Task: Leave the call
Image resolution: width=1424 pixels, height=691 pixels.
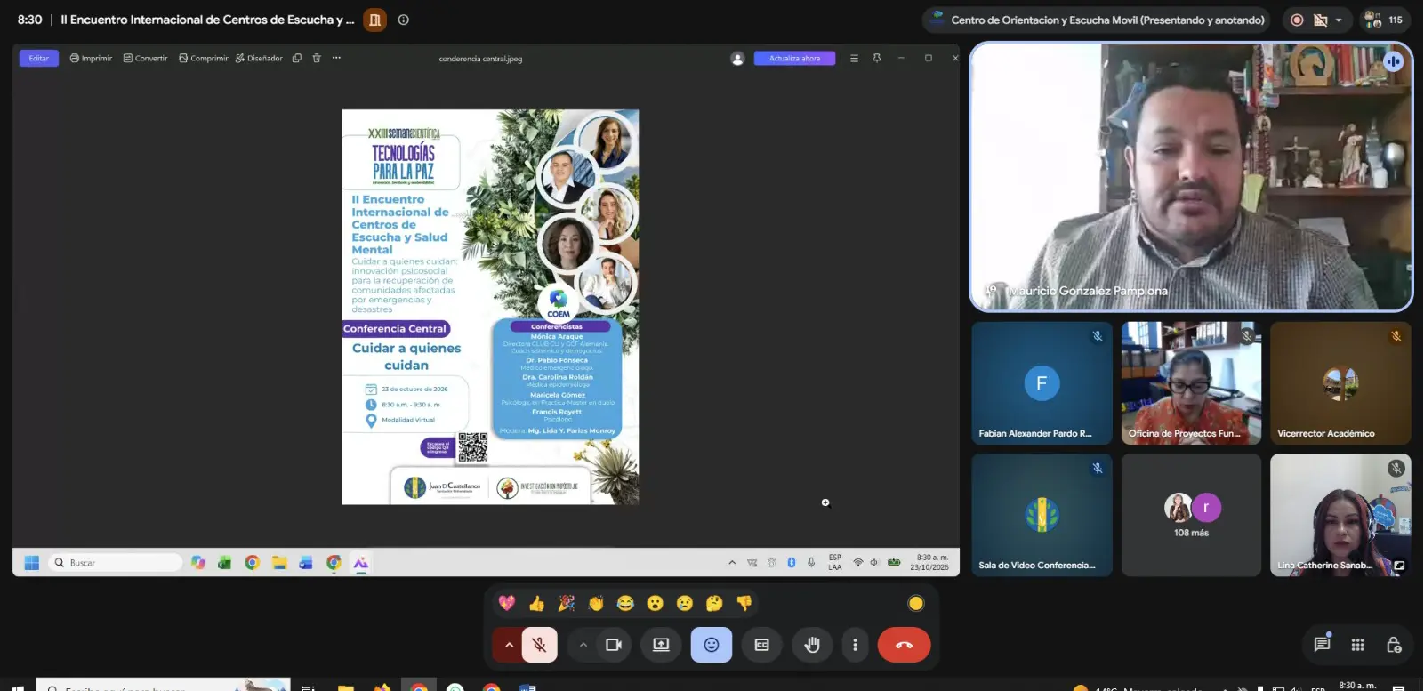Action: [904, 645]
